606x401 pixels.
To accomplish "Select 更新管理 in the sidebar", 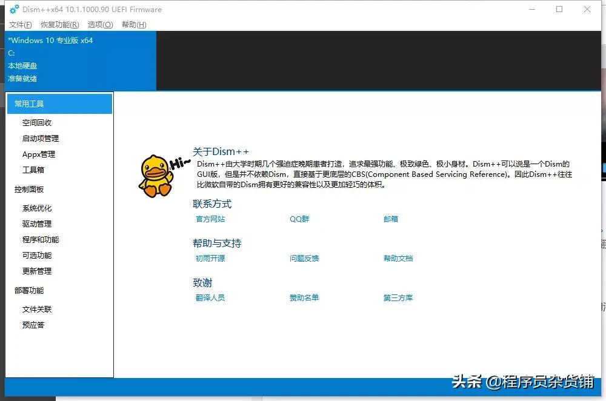I will (38, 271).
